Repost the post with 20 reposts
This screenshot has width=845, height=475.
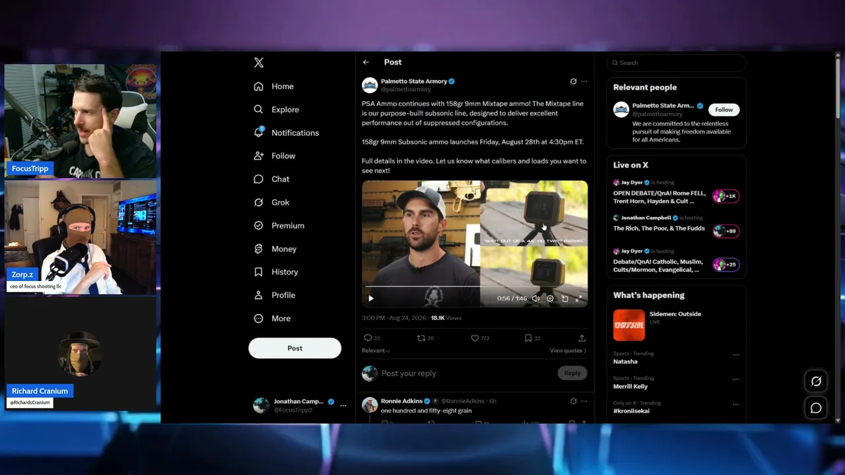(x=425, y=338)
